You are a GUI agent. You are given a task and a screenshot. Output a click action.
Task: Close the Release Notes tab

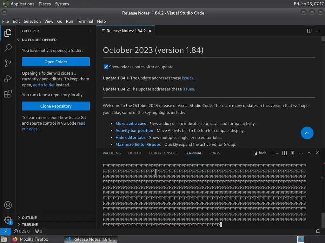tap(150, 31)
